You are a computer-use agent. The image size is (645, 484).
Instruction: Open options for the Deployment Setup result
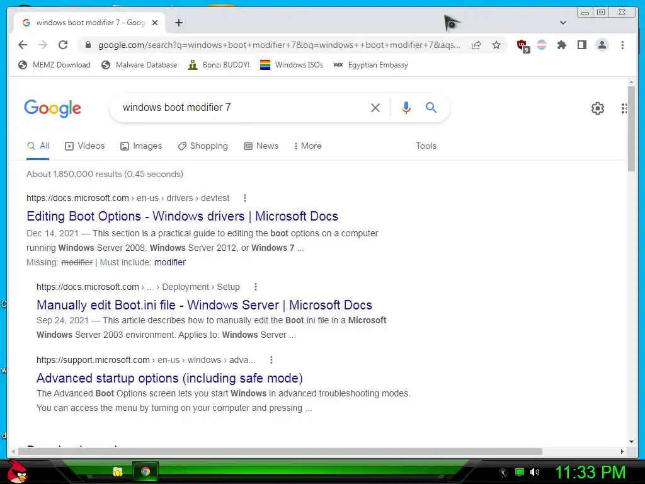[256, 287]
